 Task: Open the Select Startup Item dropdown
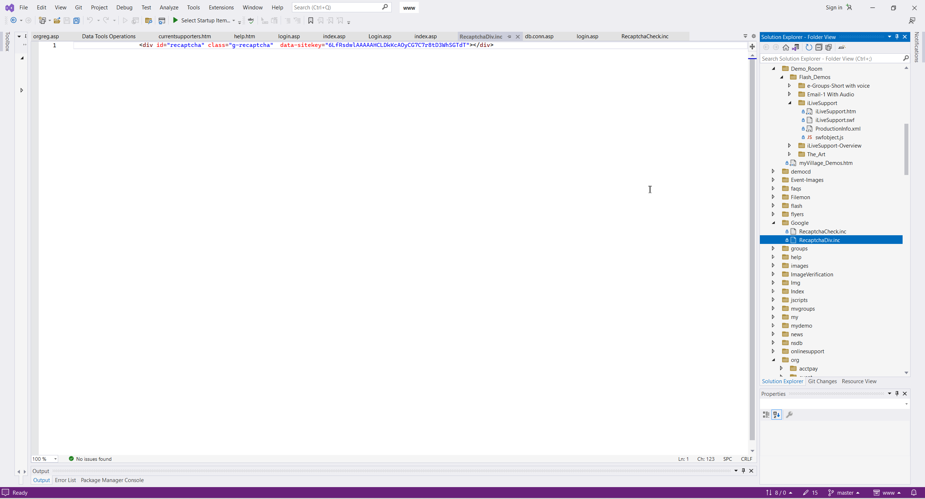point(234,21)
